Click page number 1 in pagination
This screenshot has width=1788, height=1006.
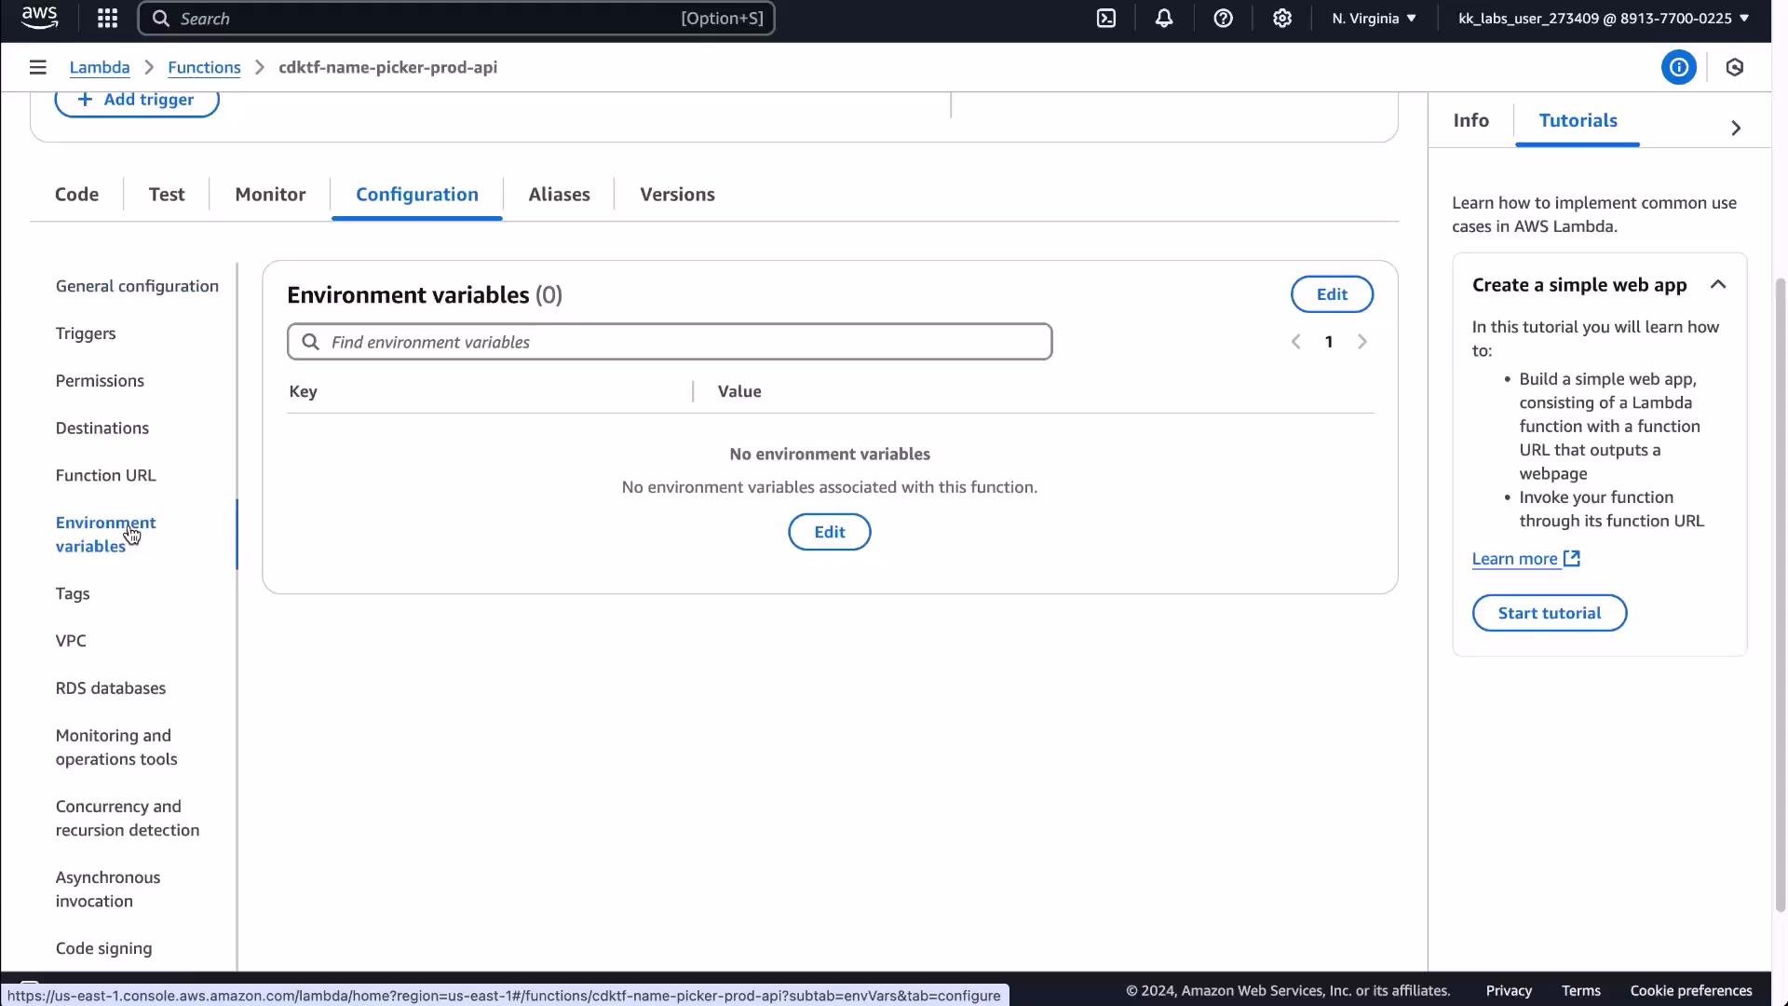(x=1329, y=342)
